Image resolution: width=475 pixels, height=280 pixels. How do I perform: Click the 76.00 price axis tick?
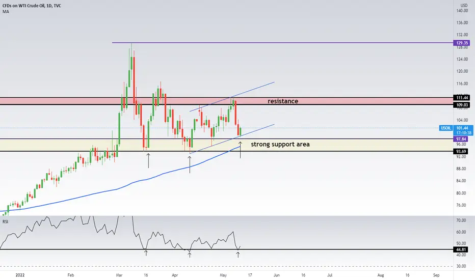click(461, 205)
